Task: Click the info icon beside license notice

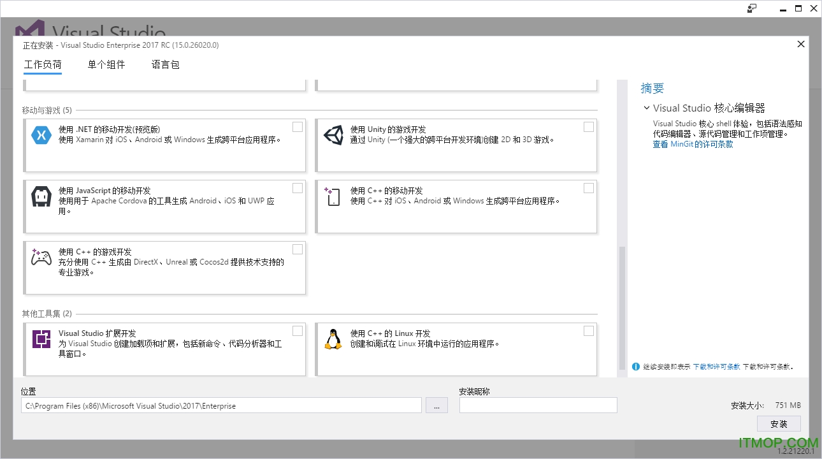Action: 635,367
